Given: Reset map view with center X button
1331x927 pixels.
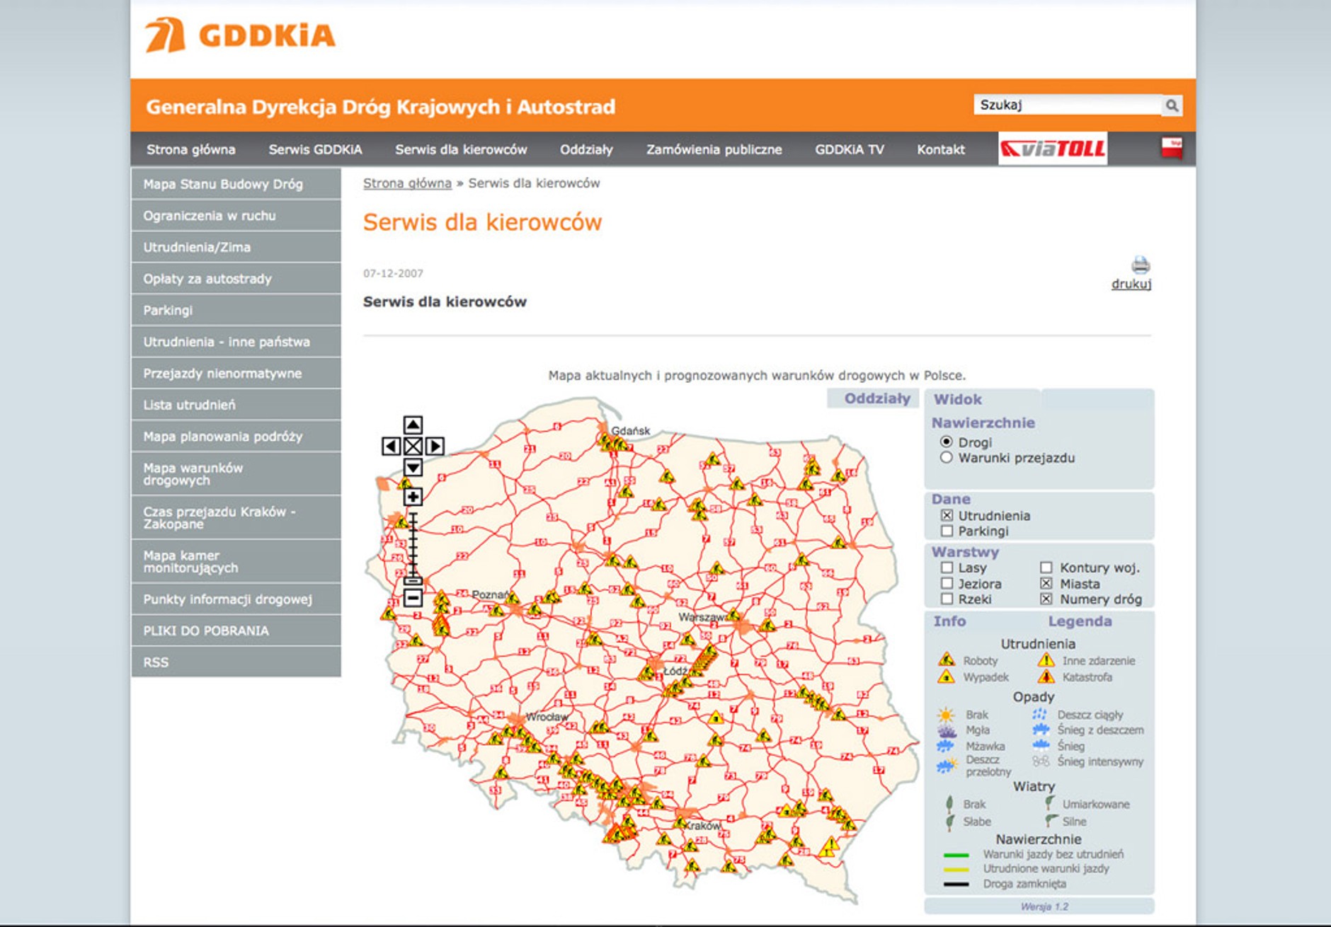Looking at the screenshot, I should (x=413, y=446).
